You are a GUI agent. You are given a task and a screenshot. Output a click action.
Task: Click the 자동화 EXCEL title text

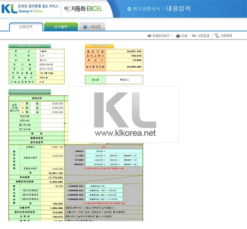pyautogui.click(x=87, y=9)
